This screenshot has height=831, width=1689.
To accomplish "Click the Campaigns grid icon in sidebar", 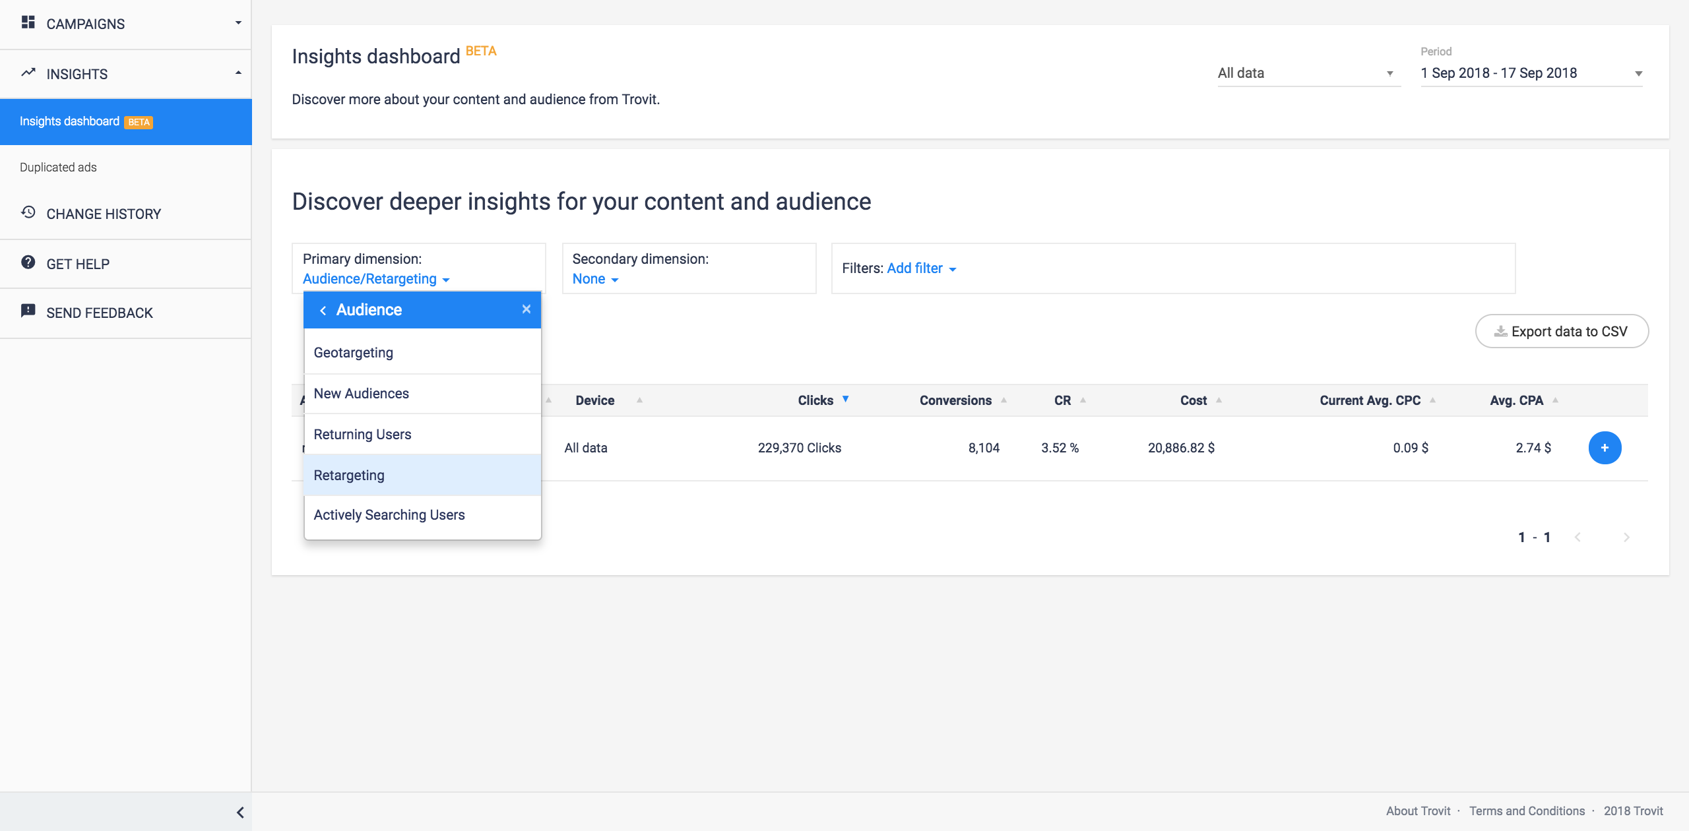I will point(28,23).
